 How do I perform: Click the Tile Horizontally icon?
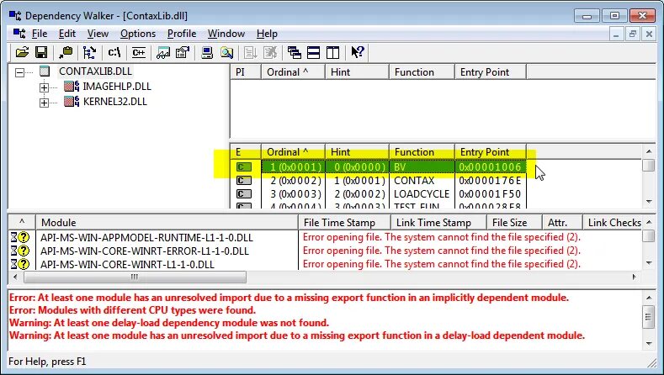[313, 52]
